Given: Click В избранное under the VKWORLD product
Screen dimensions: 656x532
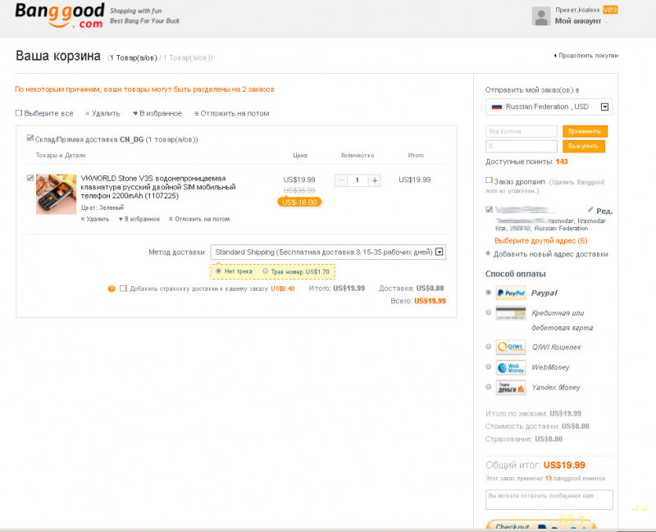Looking at the screenshot, I should pos(139,219).
